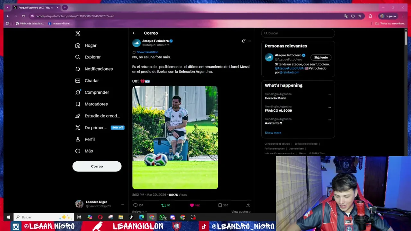Expand the Relevant replies sort dropdown
411x231 pixels.
tap(139, 212)
